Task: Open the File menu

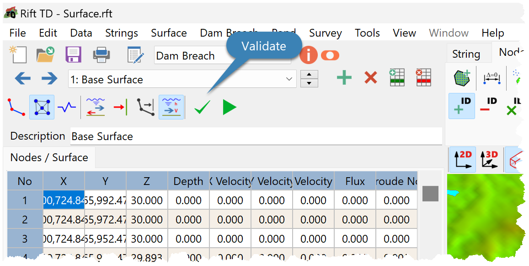Action: (x=17, y=33)
